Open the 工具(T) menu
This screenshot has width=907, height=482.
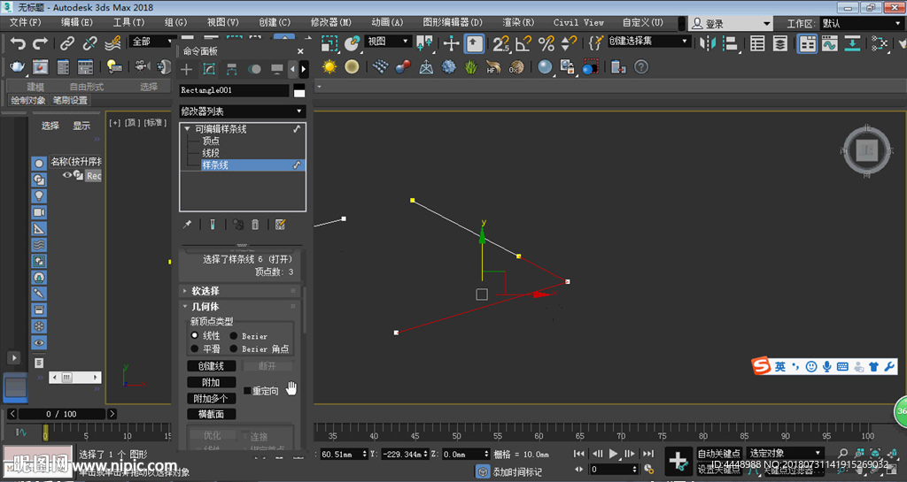pyautogui.click(x=128, y=22)
